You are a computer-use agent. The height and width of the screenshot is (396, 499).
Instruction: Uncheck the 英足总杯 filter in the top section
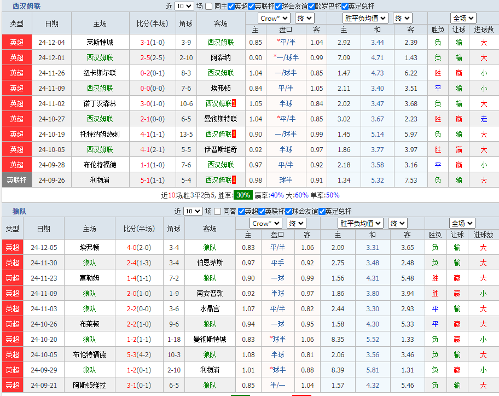click(x=344, y=5)
